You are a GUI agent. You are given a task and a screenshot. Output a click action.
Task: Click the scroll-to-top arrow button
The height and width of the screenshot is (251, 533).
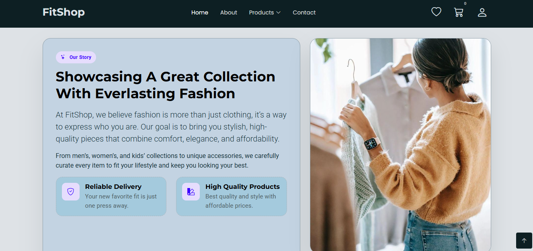[x=524, y=241]
